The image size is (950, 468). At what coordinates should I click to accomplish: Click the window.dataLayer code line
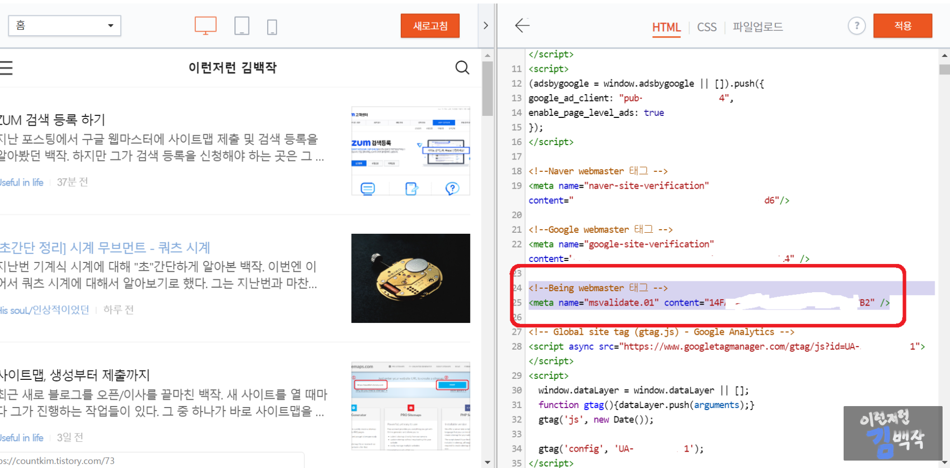pyautogui.click(x=644, y=390)
